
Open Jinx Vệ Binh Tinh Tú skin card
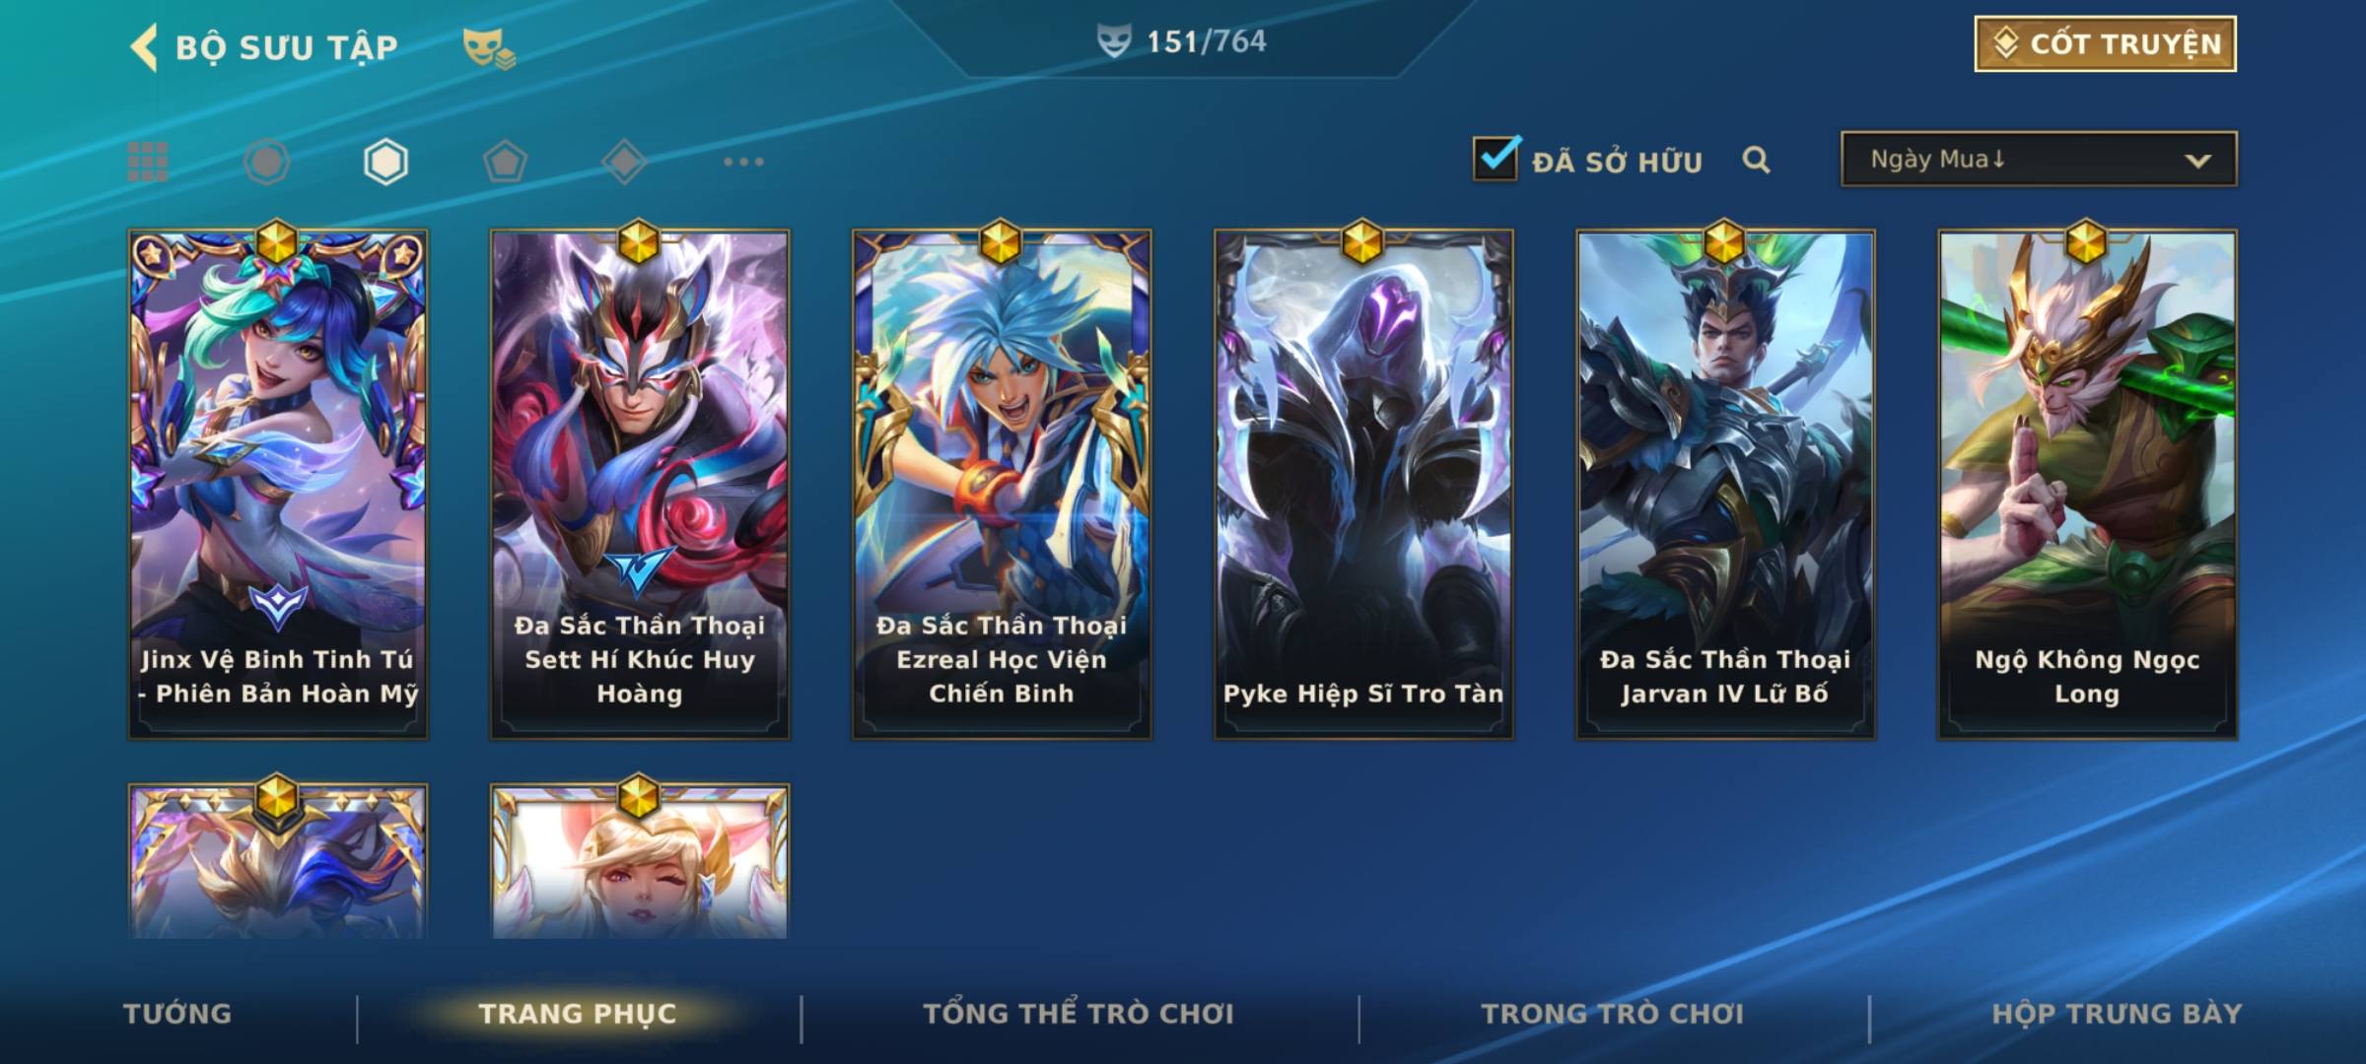pyautogui.click(x=278, y=484)
